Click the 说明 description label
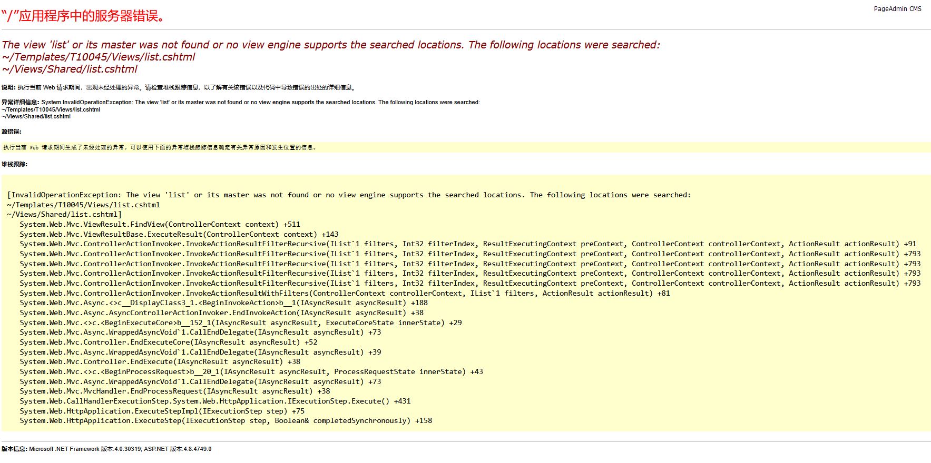Image resolution: width=931 pixels, height=463 pixels. coord(8,87)
